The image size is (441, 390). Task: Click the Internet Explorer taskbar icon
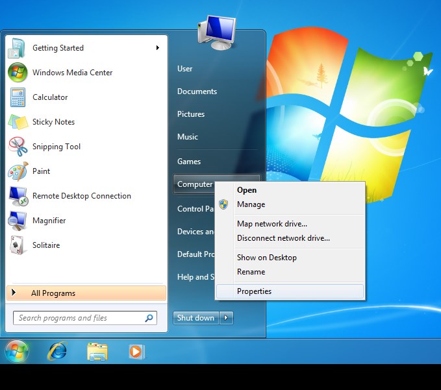click(57, 351)
